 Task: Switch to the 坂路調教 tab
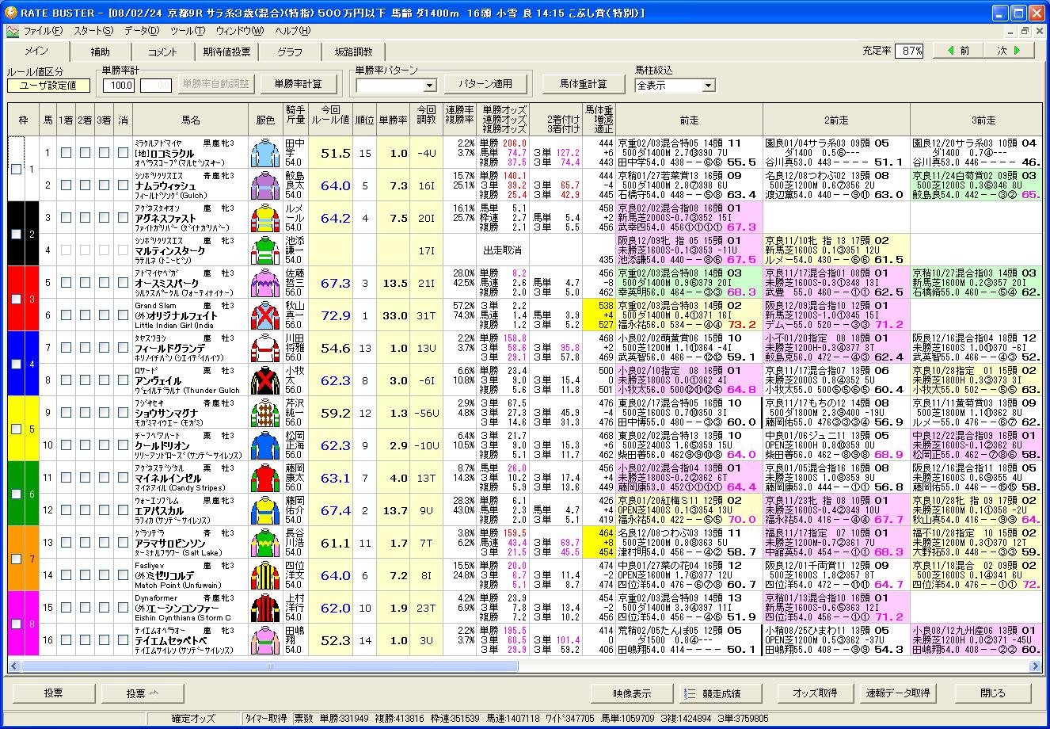click(x=353, y=52)
